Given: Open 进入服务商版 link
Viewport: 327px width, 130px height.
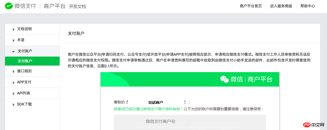Looking at the screenshot, I should coord(281,6).
